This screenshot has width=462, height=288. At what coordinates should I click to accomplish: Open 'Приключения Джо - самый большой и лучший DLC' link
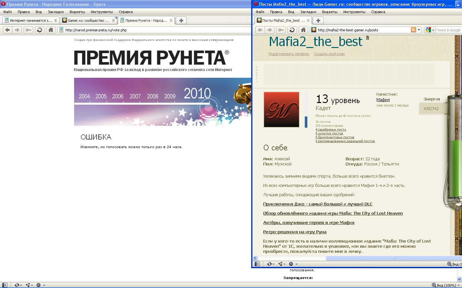(318, 204)
